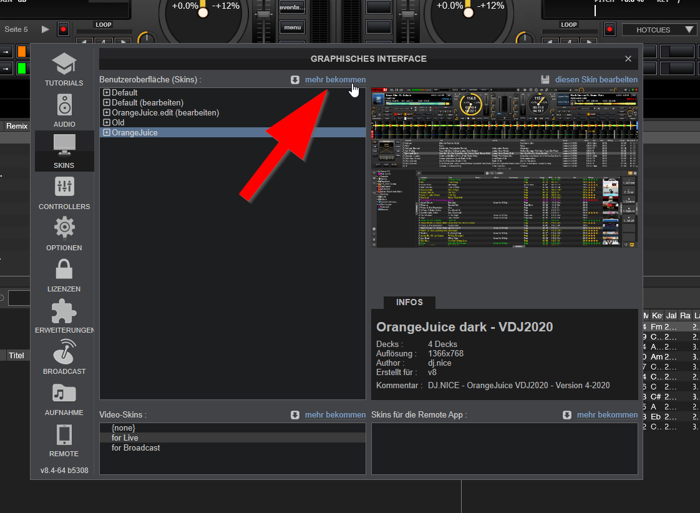Expand the Old skin entry
700x513 pixels.
pos(107,122)
